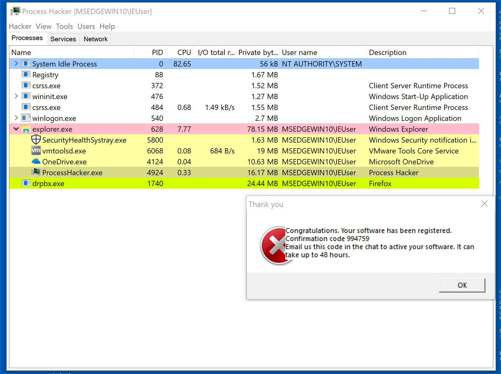
Task: Expand the winlogon.exe tree node
Action: (16, 118)
